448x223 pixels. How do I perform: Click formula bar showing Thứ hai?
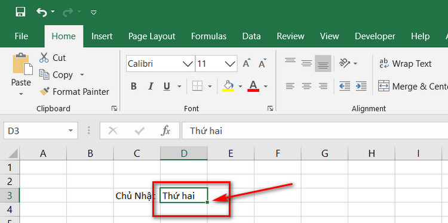click(x=315, y=131)
